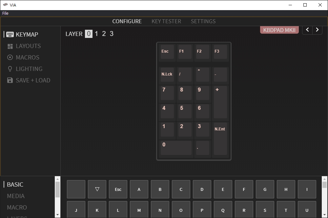
Task: Assign the I keycode from the palette
Action: point(307,189)
